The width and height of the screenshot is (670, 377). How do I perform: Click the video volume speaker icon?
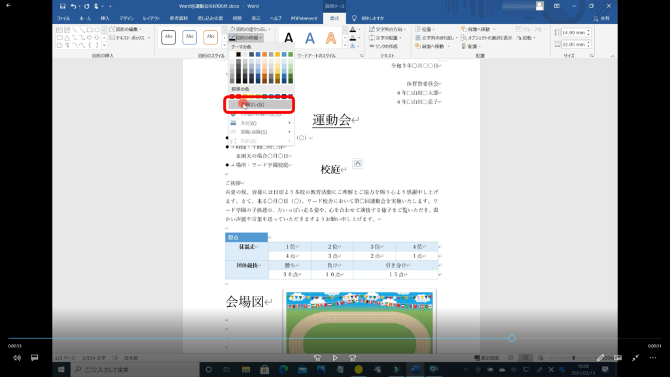click(17, 358)
